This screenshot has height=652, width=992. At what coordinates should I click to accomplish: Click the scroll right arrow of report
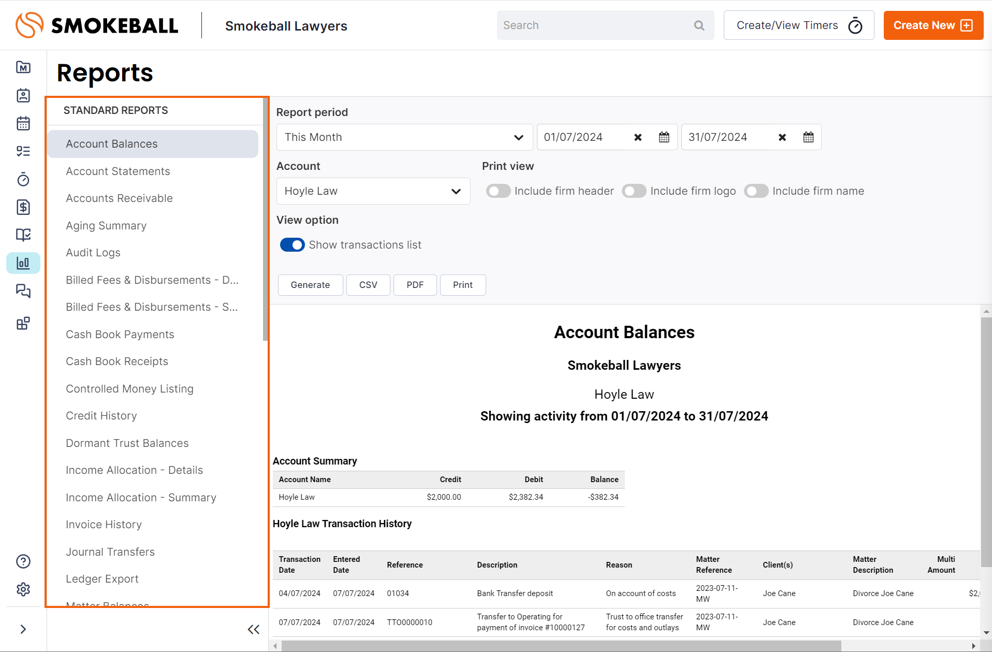pyautogui.click(x=974, y=646)
